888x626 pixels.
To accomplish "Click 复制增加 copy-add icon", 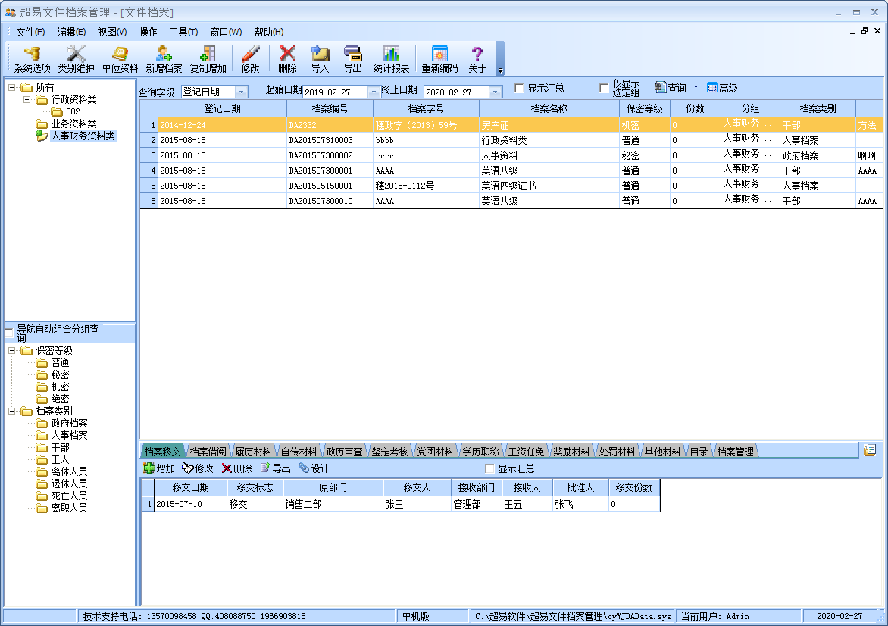I will tap(208, 59).
